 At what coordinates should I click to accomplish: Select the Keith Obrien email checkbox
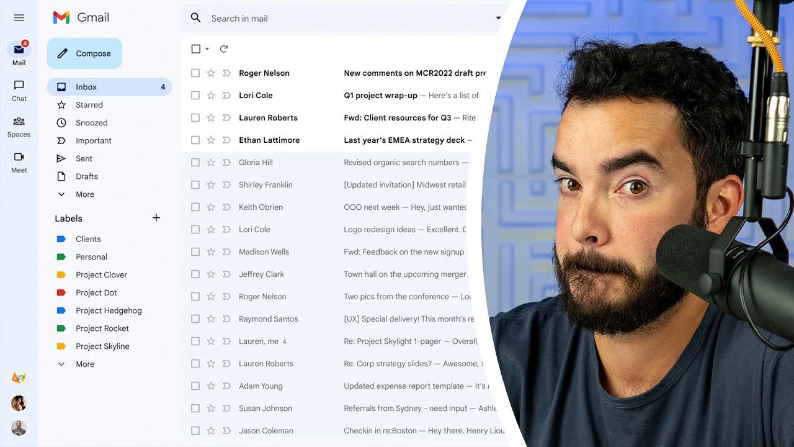pos(195,207)
